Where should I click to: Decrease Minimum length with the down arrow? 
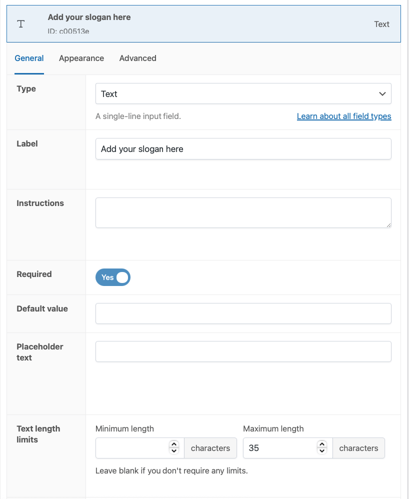click(x=174, y=451)
